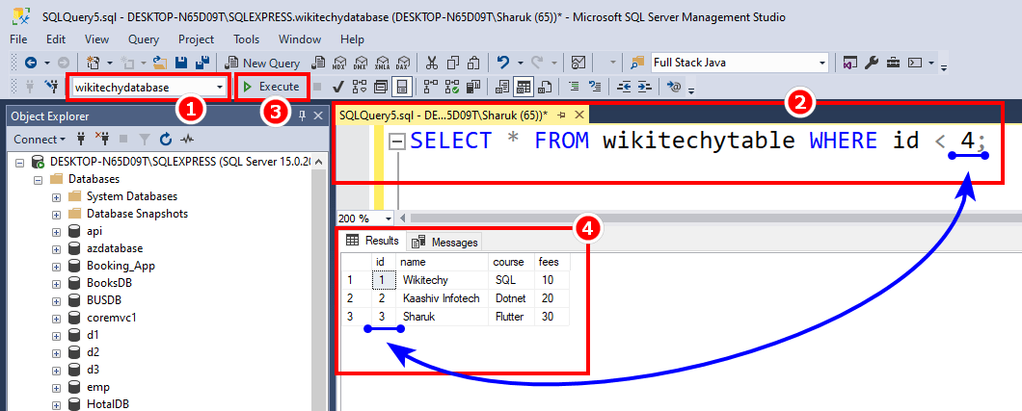Open a DMX query editor
1022x411 pixels.
pyautogui.click(x=361, y=64)
